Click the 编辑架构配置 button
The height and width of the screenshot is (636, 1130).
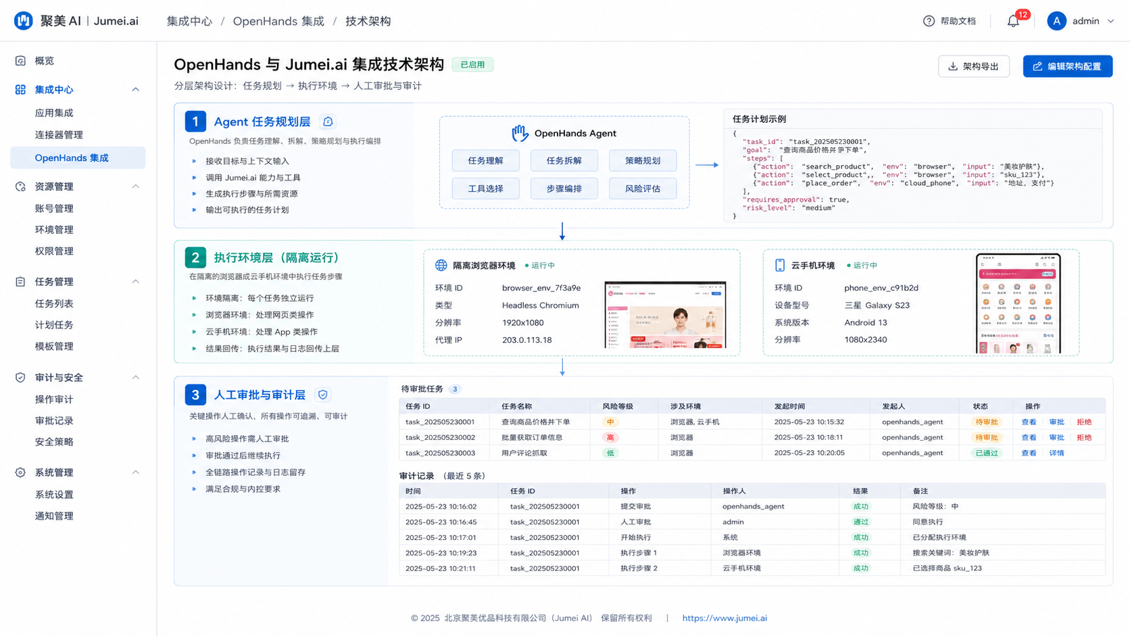tap(1068, 66)
